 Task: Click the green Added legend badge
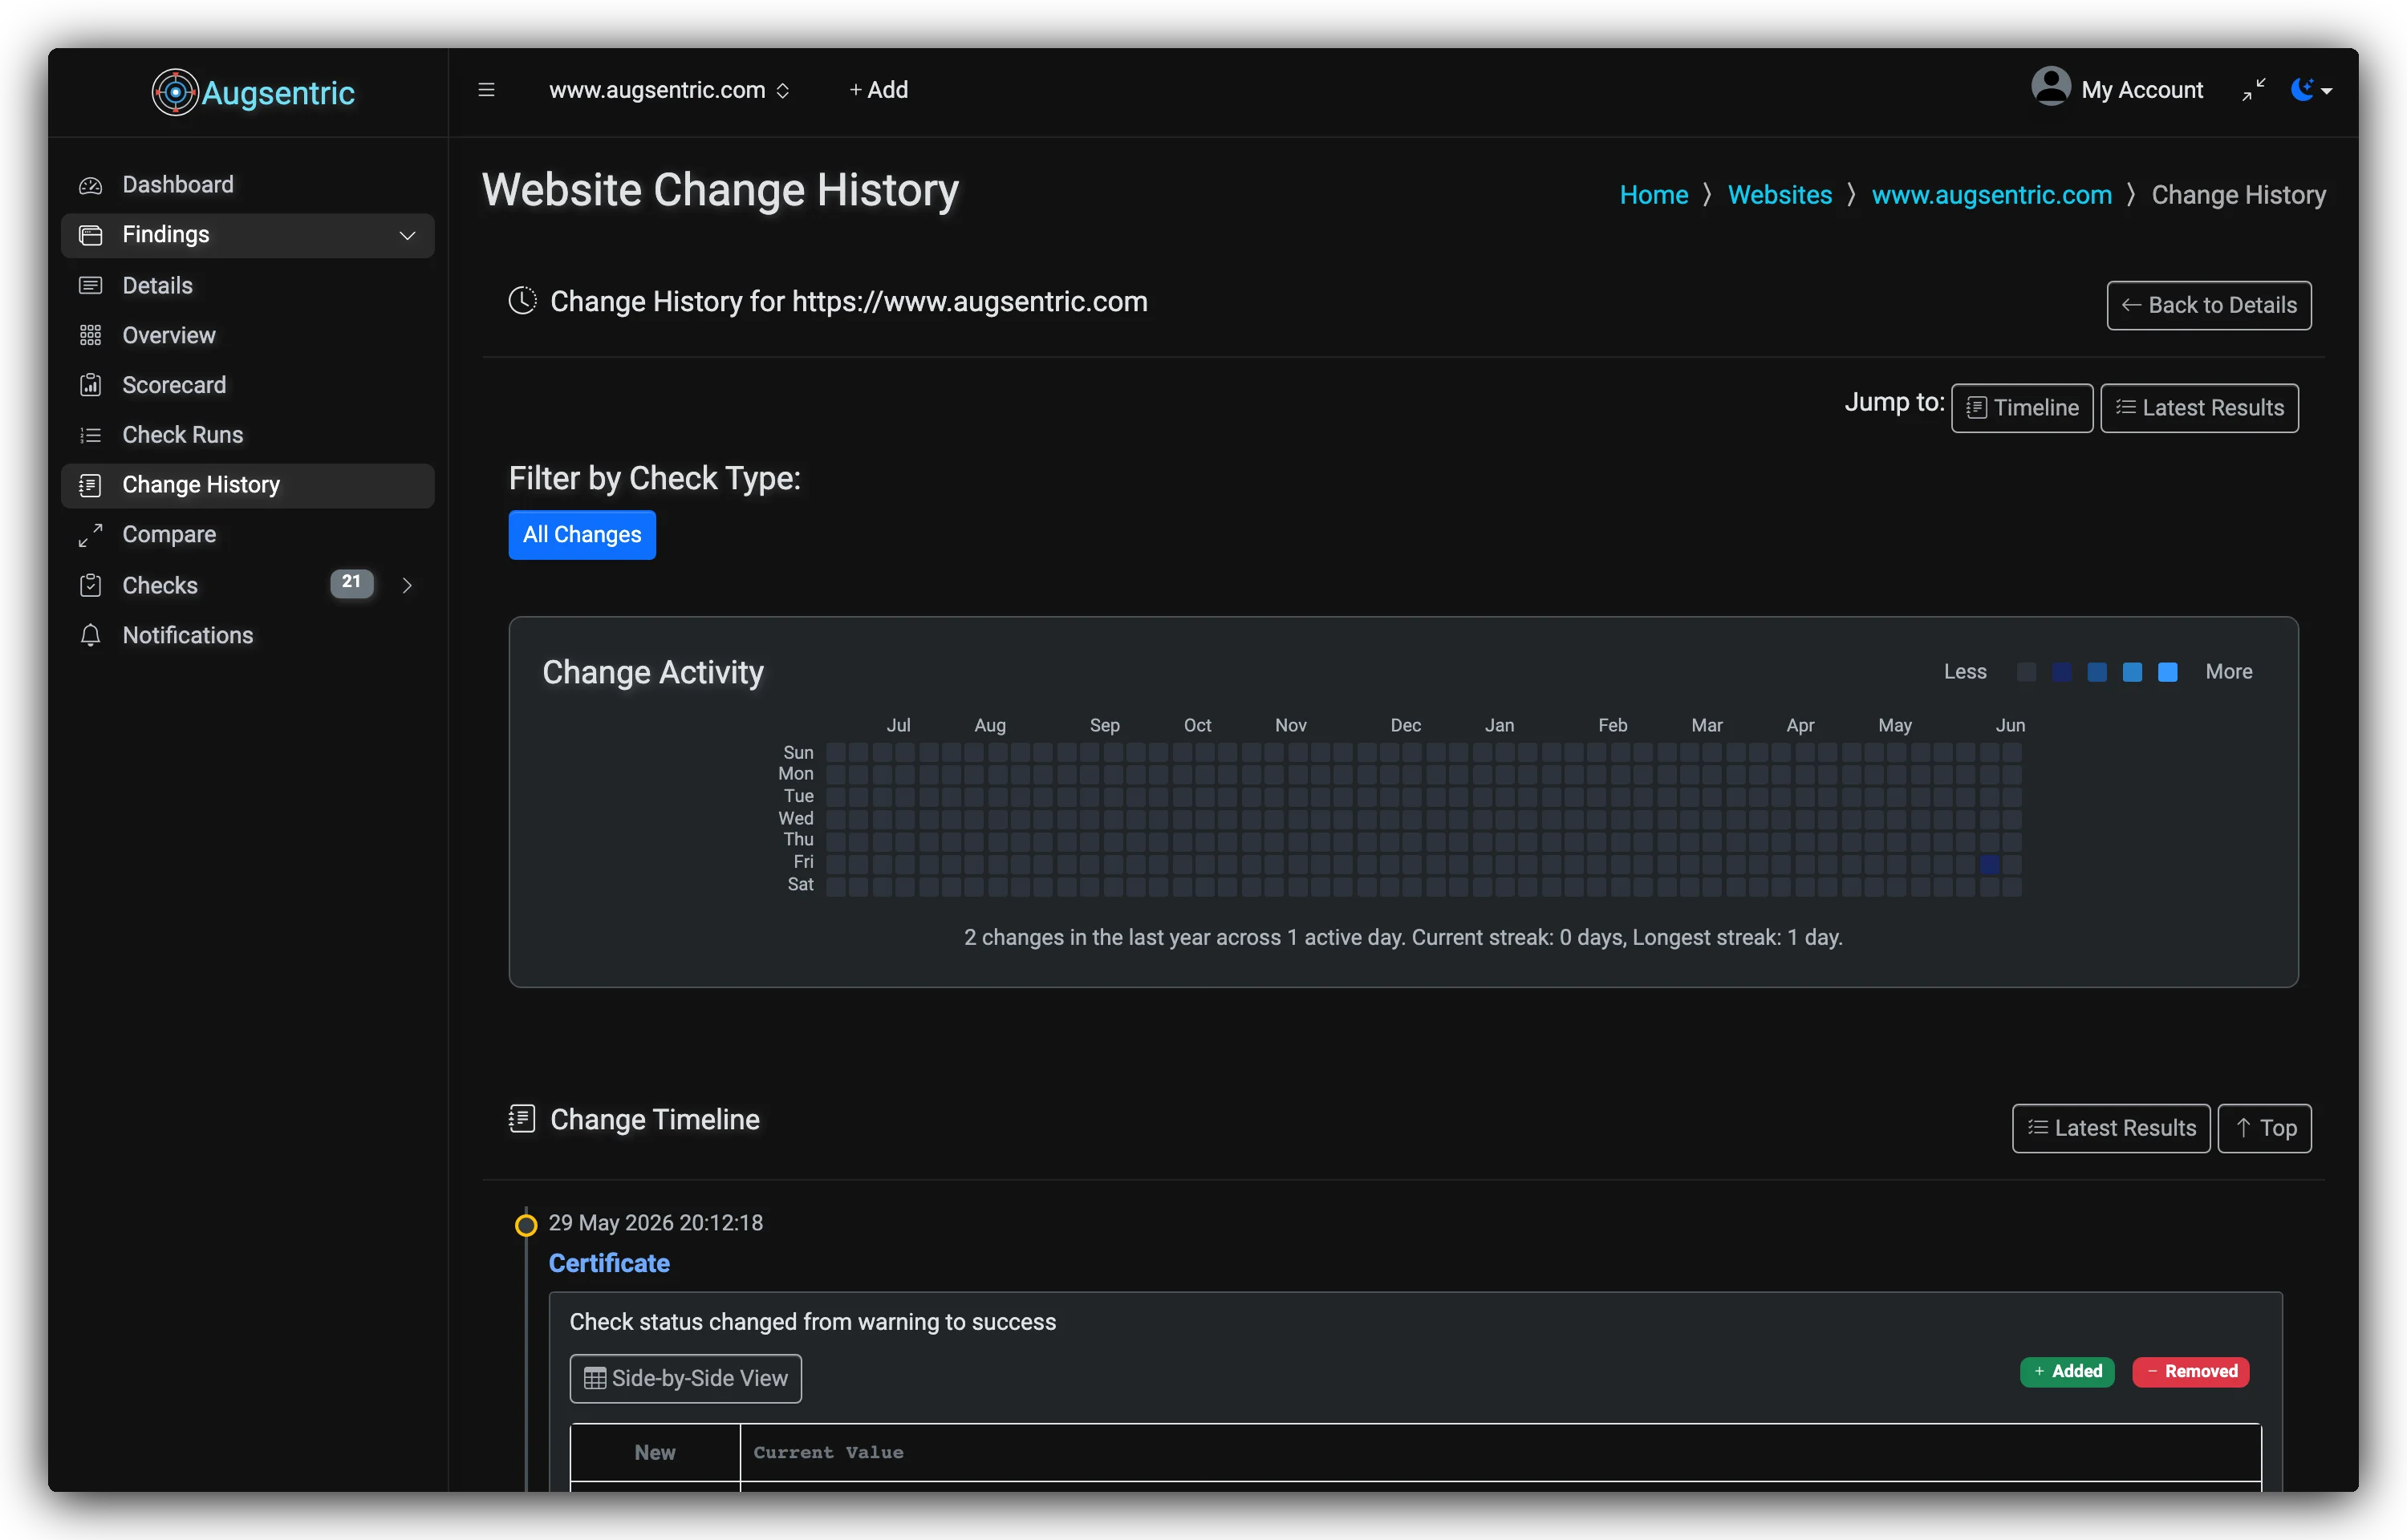coord(2066,1371)
